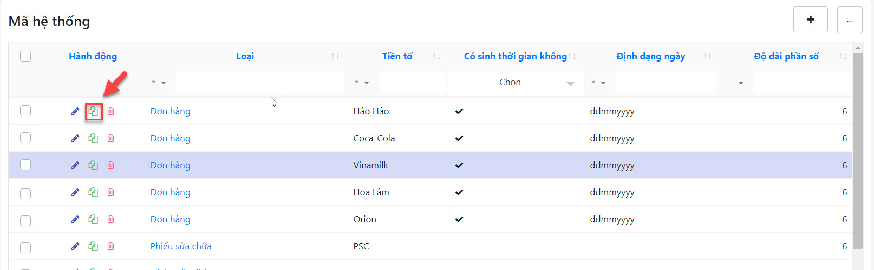Click the Tiền tố column header
Viewport: 874px width, 270px height.
pos(397,56)
